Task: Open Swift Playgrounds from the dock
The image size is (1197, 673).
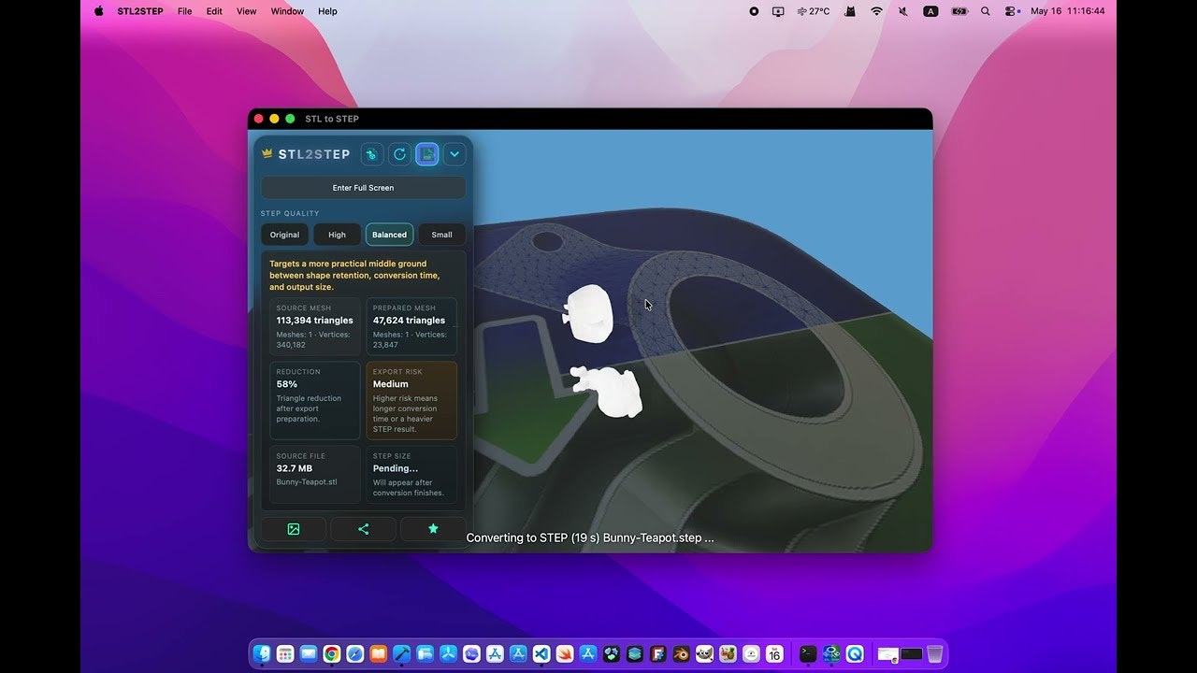Action: pyautogui.click(x=565, y=654)
